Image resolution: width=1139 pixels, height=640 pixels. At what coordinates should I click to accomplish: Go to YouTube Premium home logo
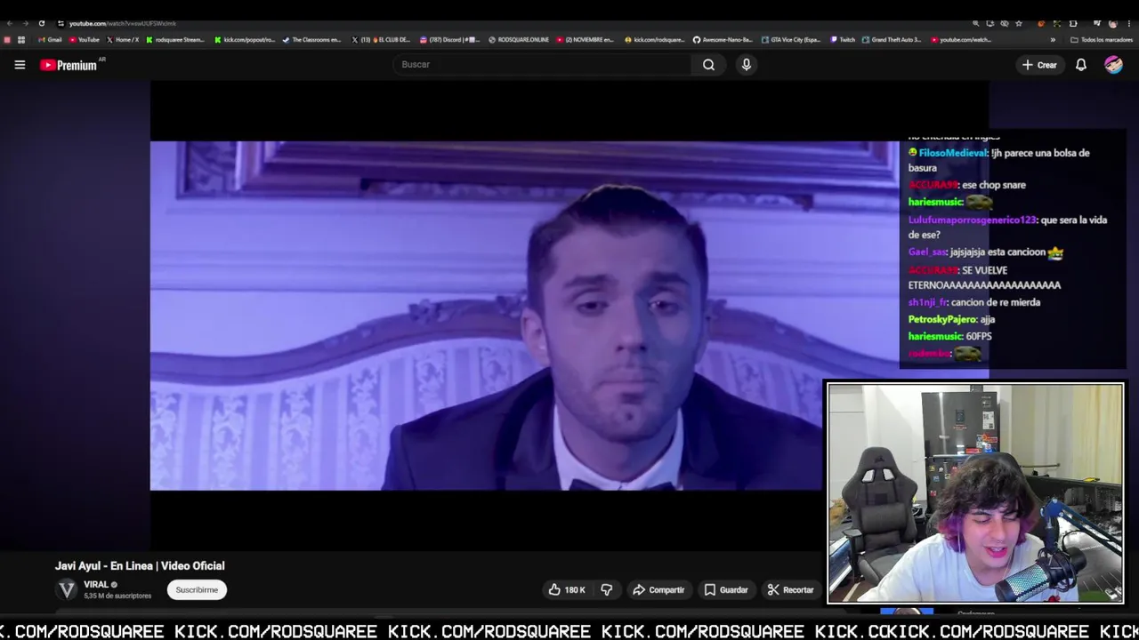[x=69, y=65]
